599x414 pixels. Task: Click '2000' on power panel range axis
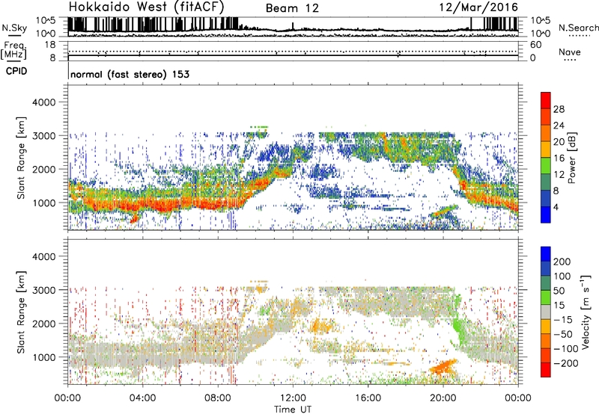click(x=43, y=169)
